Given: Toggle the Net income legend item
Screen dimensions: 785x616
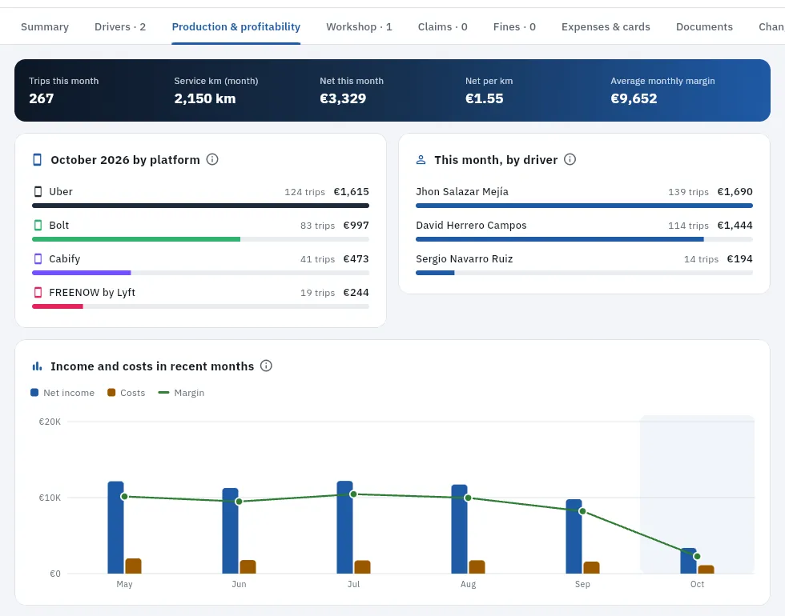Looking at the screenshot, I should 62,393.
